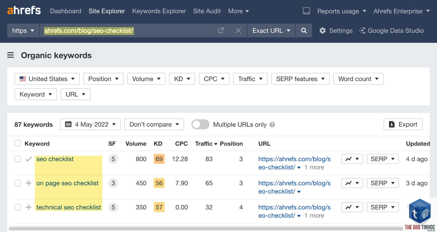Open Site Audit

point(207,11)
